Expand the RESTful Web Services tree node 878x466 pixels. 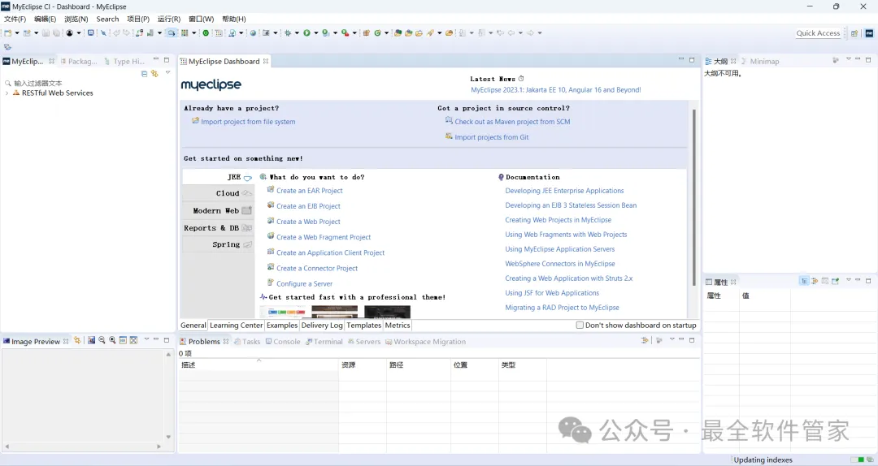[7, 93]
